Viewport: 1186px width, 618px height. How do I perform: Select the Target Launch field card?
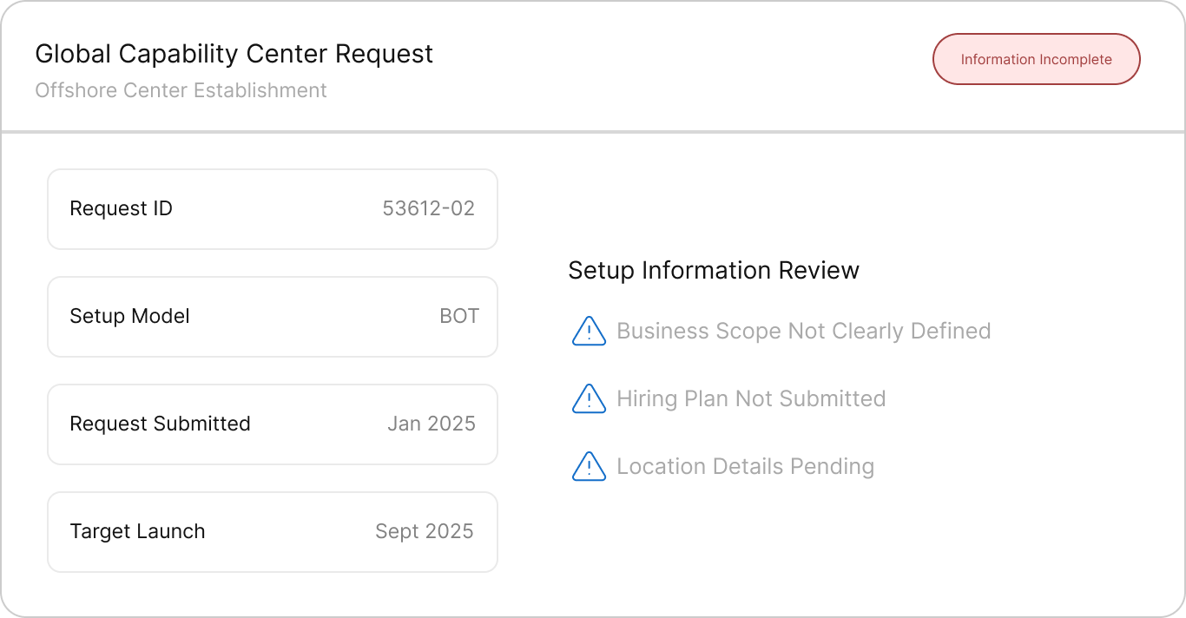tap(272, 532)
